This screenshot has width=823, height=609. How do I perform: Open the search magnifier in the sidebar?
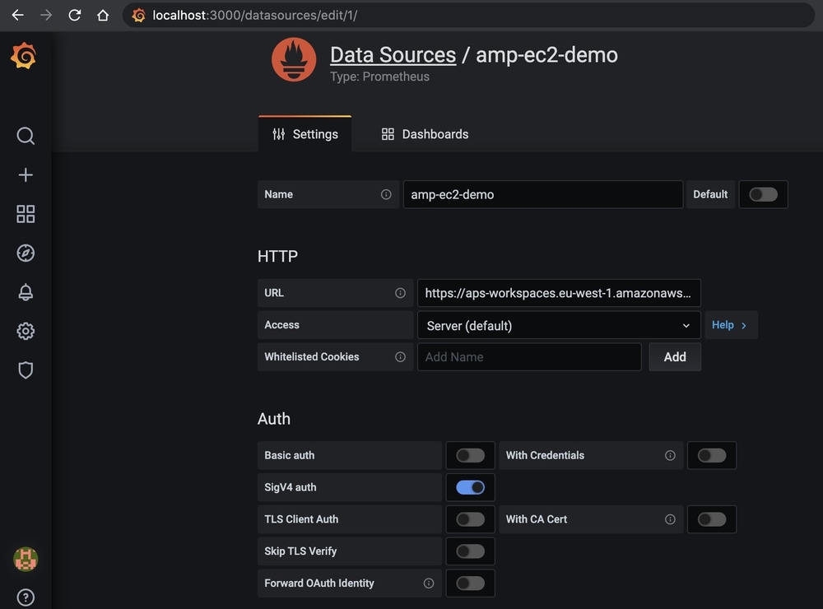pyautogui.click(x=26, y=136)
